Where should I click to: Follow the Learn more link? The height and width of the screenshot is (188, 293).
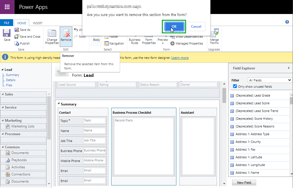pyautogui.click(x=180, y=58)
